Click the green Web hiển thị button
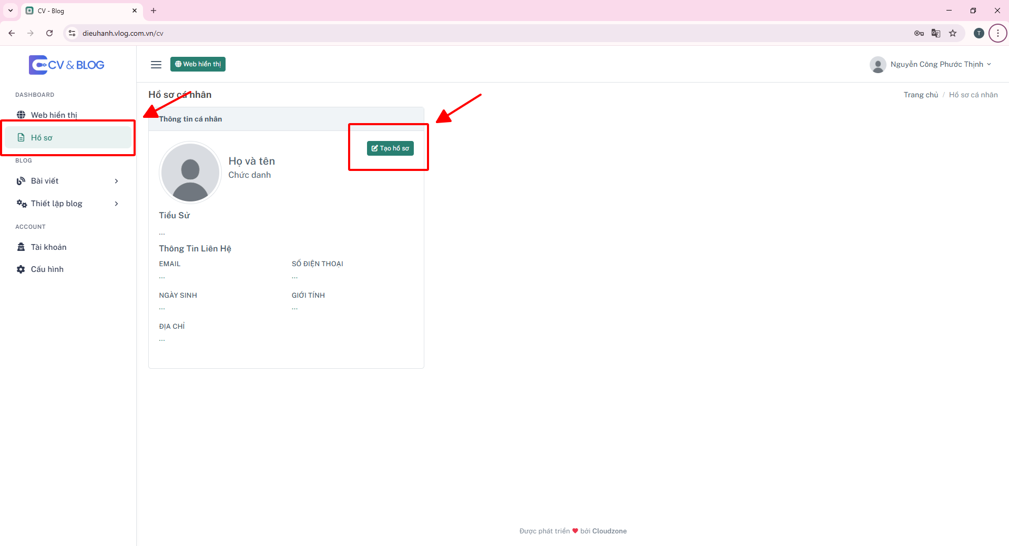Image resolution: width=1009 pixels, height=546 pixels. pos(198,64)
